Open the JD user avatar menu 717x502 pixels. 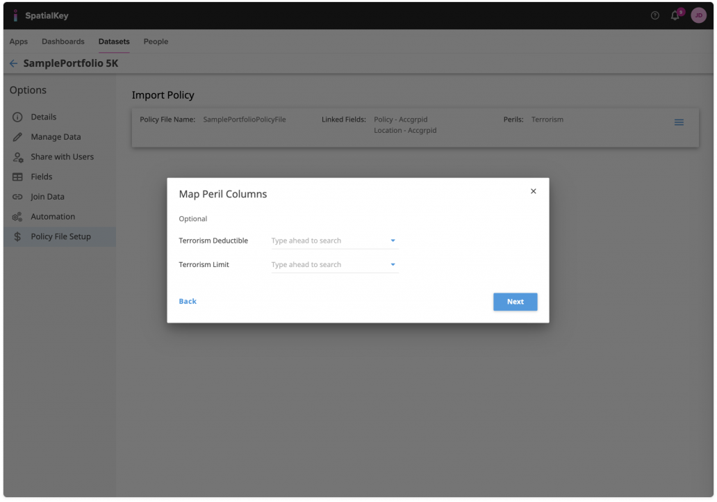698,15
